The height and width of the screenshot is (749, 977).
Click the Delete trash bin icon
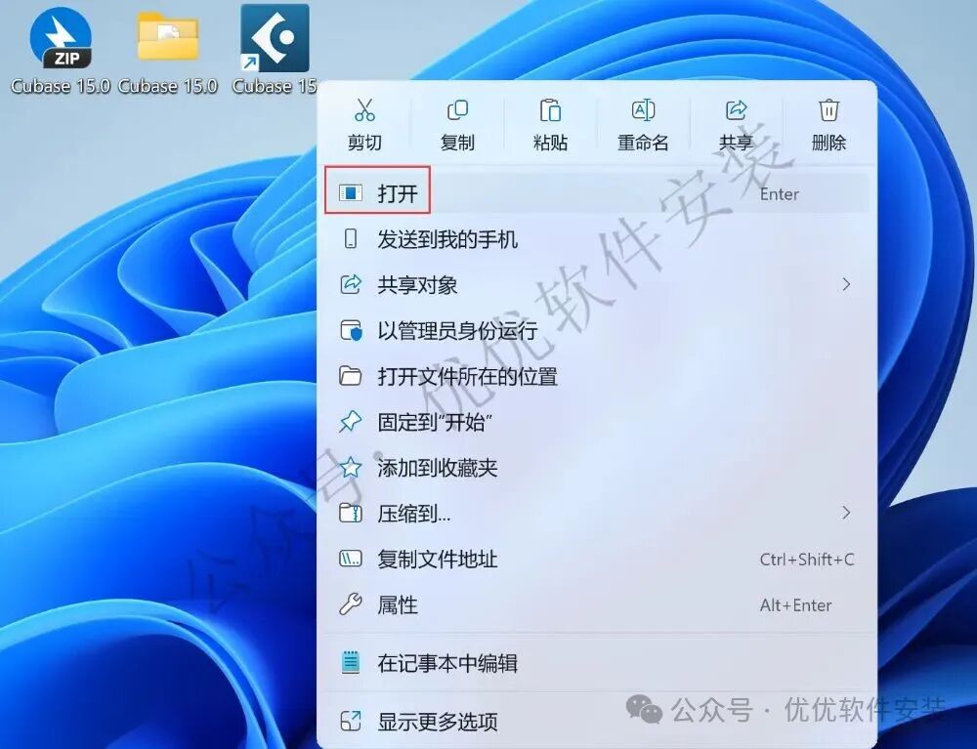[x=828, y=110]
